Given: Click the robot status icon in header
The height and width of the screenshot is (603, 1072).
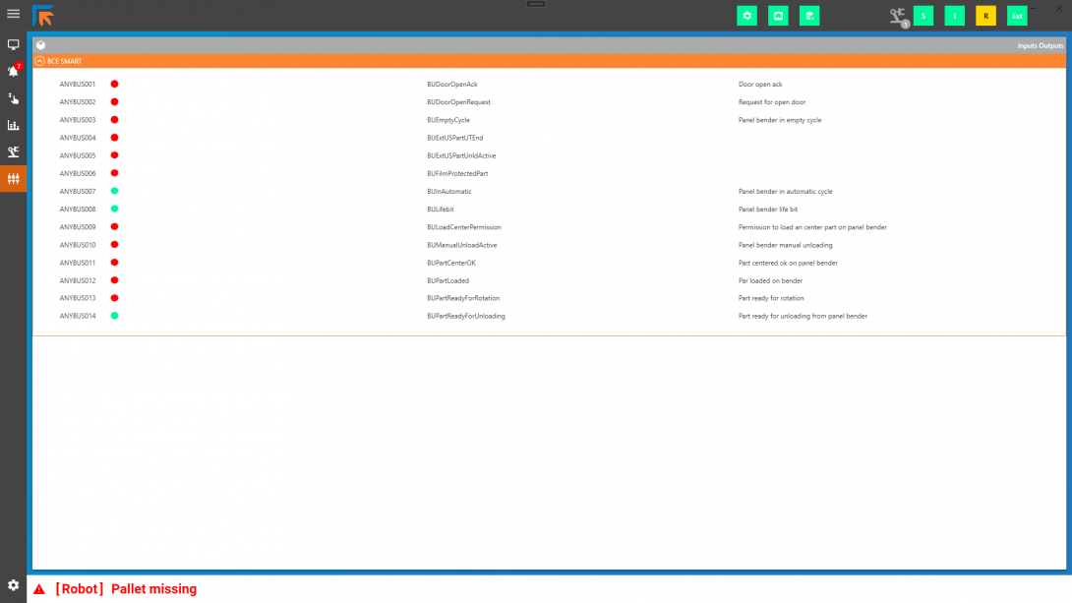Looking at the screenshot, I should (x=897, y=16).
